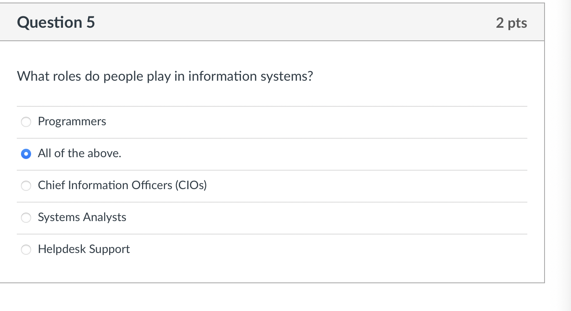Click the 'All of the above.' label text
The height and width of the screenshot is (311, 571).
[x=79, y=153]
